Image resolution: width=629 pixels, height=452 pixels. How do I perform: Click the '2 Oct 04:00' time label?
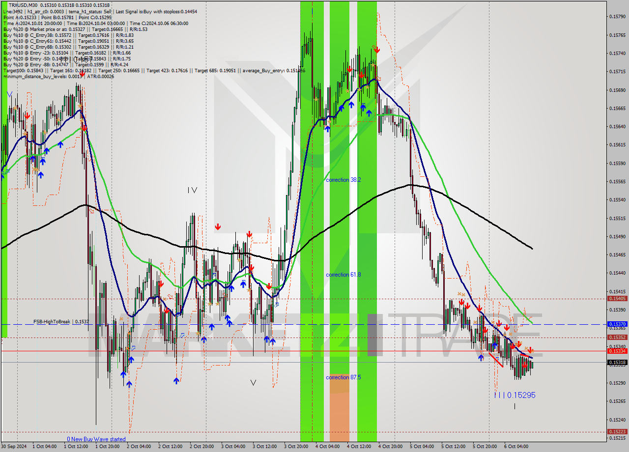139,447
